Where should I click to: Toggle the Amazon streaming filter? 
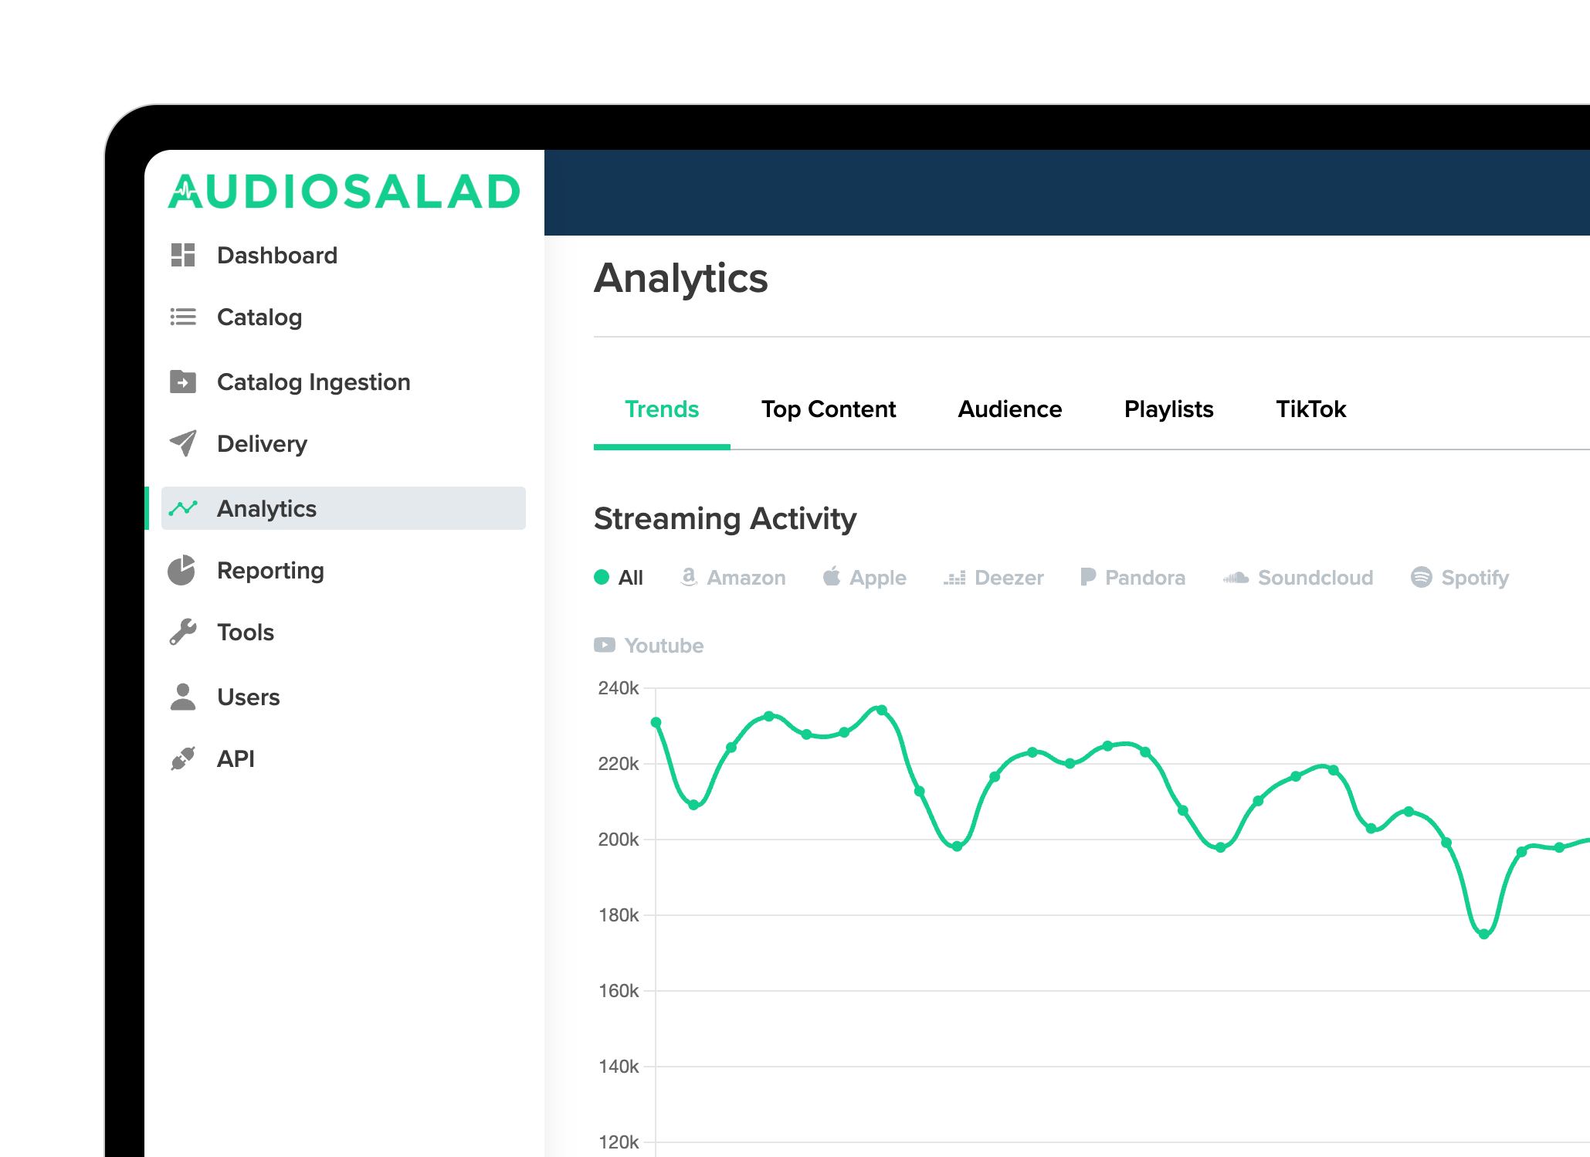733,578
